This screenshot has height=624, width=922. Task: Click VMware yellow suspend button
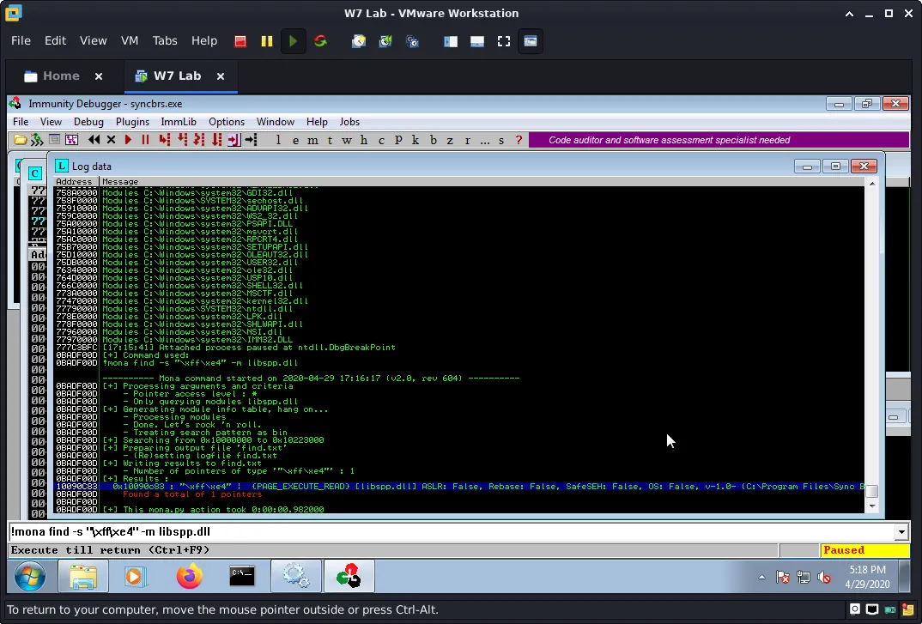pos(267,41)
